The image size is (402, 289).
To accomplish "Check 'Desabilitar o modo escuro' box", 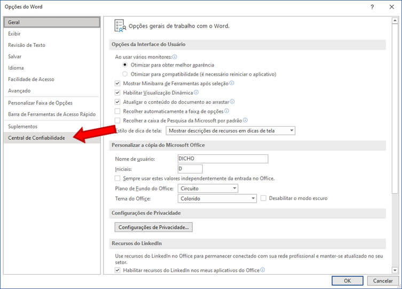I will (x=263, y=198).
